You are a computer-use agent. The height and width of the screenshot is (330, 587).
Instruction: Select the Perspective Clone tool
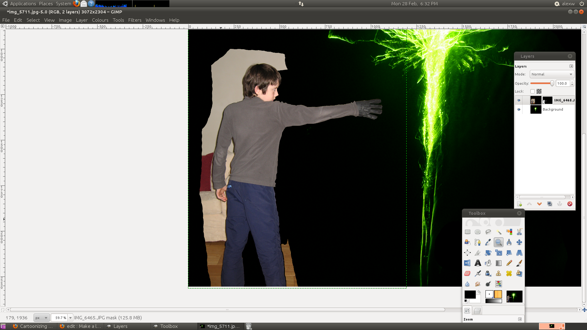[x=519, y=273]
